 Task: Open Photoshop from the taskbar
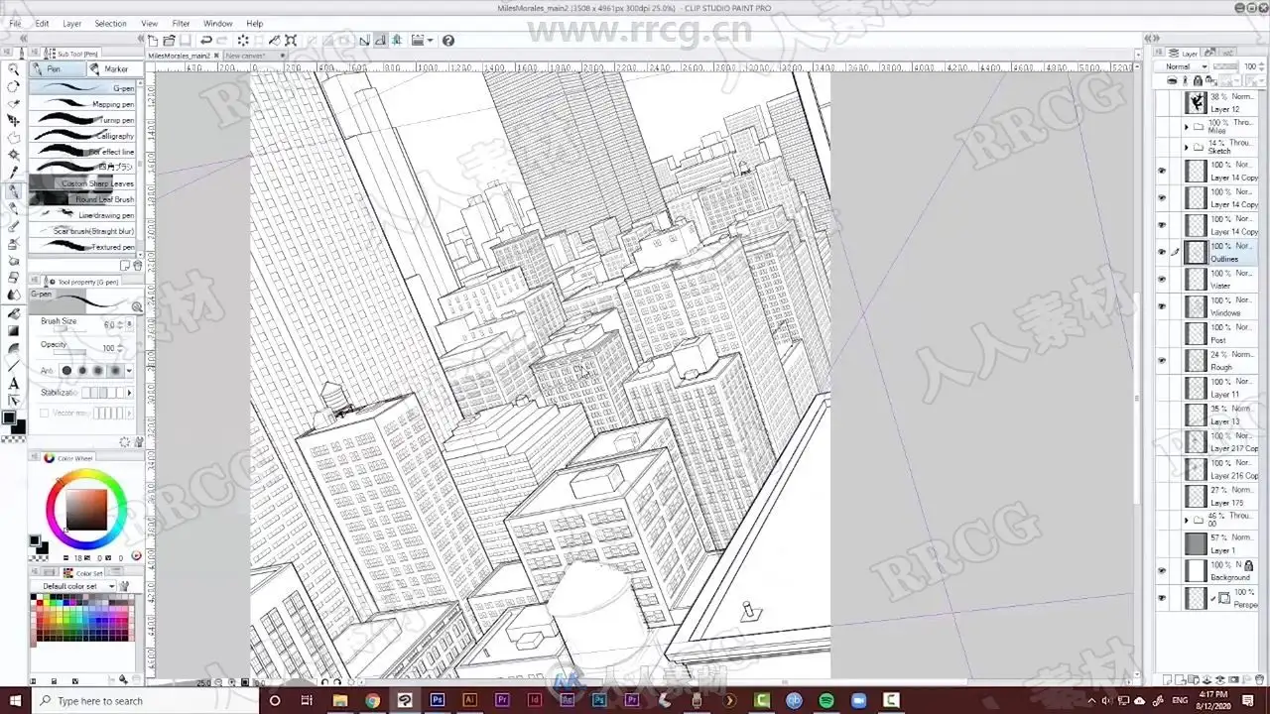pos(437,700)
